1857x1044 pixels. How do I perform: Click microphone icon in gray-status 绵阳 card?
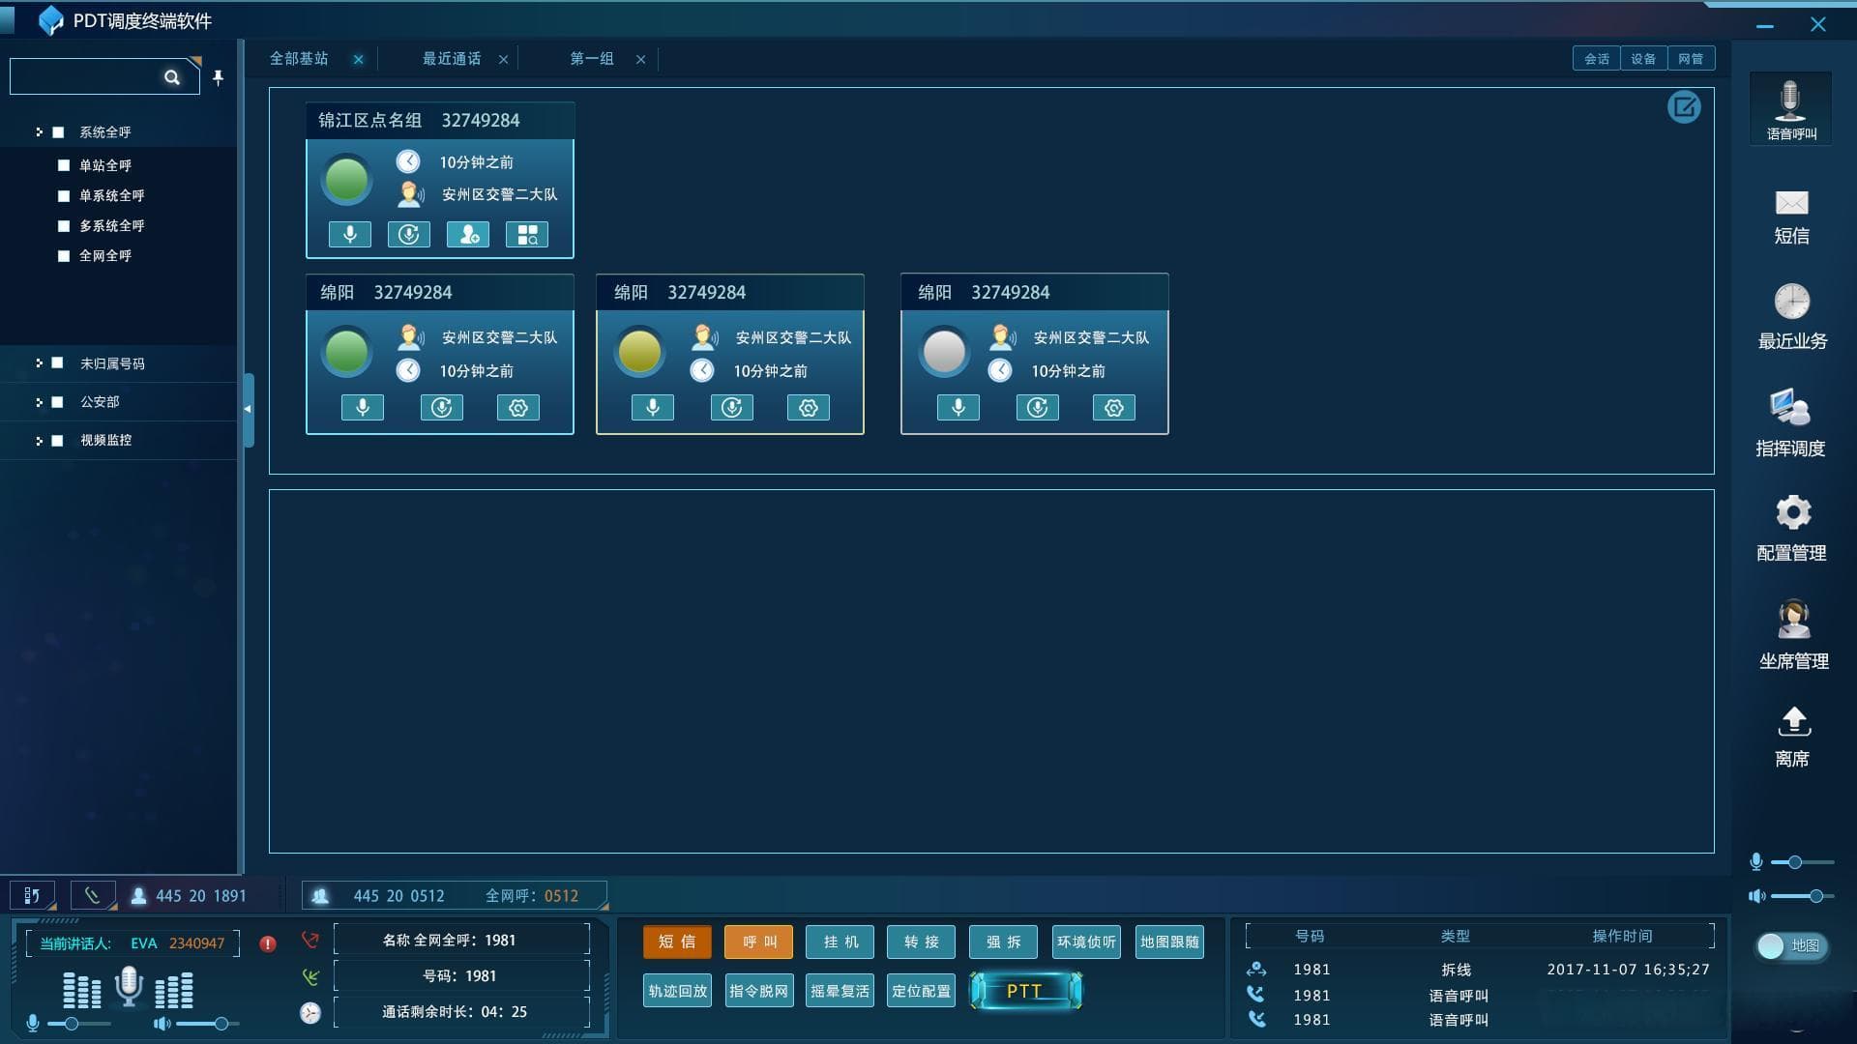(958, 407)
